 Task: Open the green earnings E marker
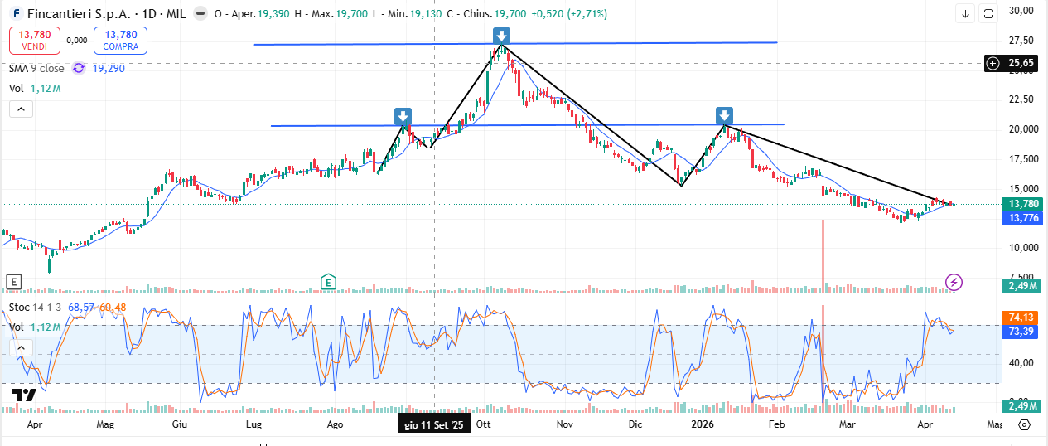click(329, 282)
